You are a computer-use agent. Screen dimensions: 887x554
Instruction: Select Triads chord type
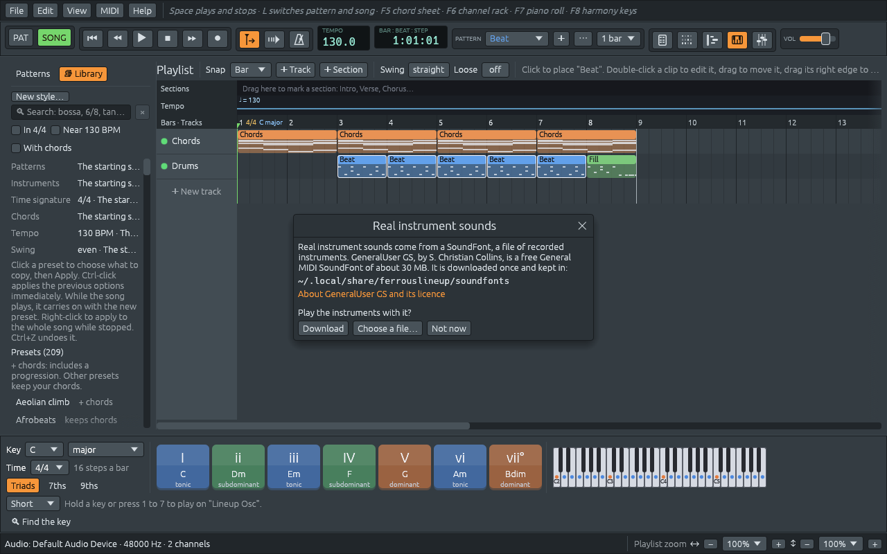(x=23, y=486)
